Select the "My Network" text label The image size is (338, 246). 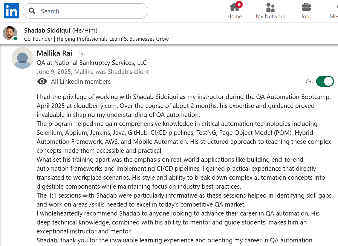[x=270, y=16]
